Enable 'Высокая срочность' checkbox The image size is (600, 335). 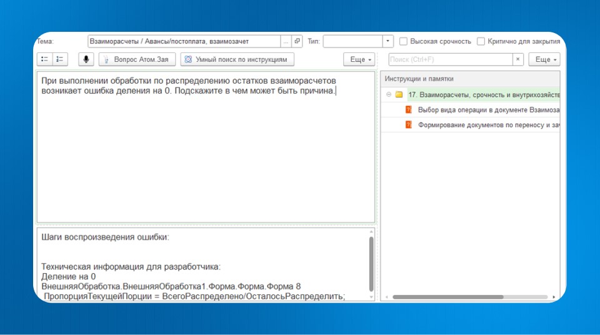coord(403,41)
